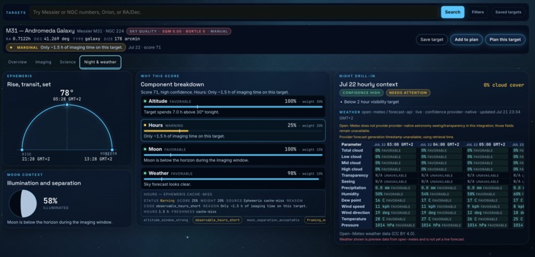Click the set point dot on the arc
Image resolution: width=535 pixels, height=257 pixels.
(112, 150)
